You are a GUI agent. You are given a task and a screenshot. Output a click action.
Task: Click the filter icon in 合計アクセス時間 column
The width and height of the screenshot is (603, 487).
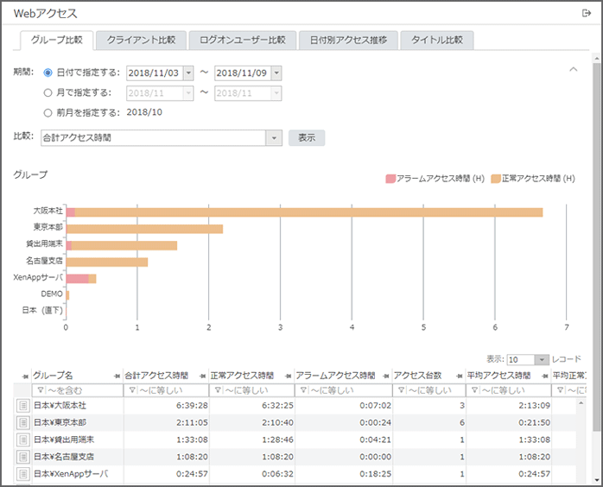click(131, 390)
